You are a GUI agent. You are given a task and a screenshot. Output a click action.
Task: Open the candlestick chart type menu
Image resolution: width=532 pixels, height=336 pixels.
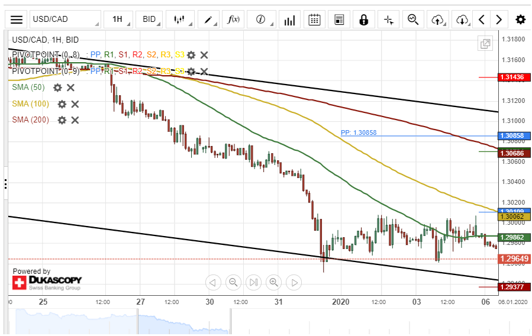180,20
